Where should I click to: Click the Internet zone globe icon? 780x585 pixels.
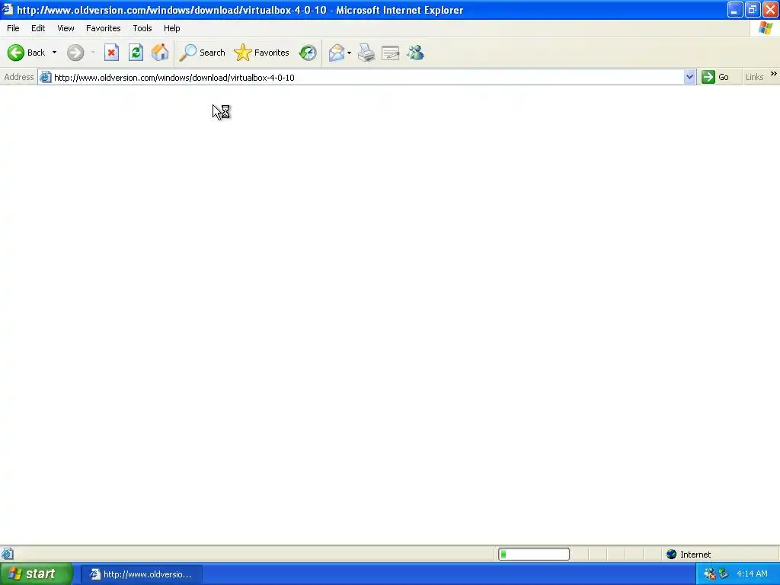point(671,555)
